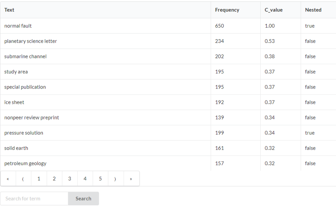The image size is (336, 208).
Task: Open page 2 of the table
Action: pos(54,179)
